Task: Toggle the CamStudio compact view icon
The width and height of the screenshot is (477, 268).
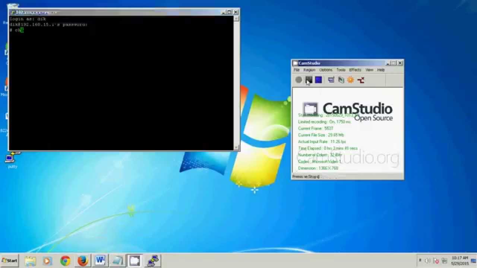Action: pyautogui.click(x=331, y=80)
